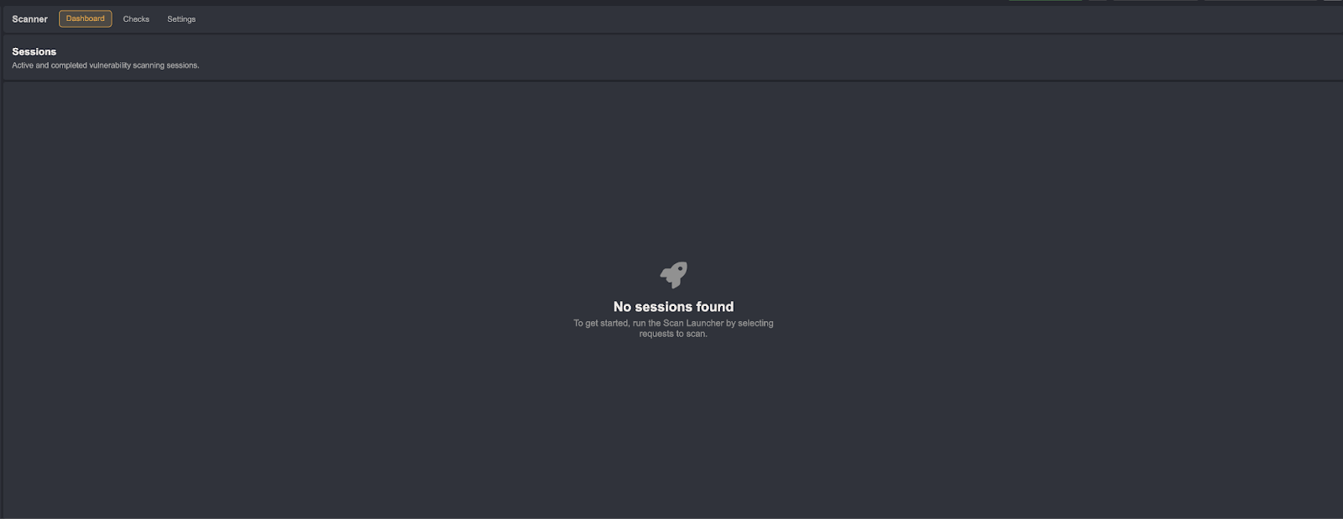Switch to the Checks tab
The image size is (1343, 519).
click(136, 18)
